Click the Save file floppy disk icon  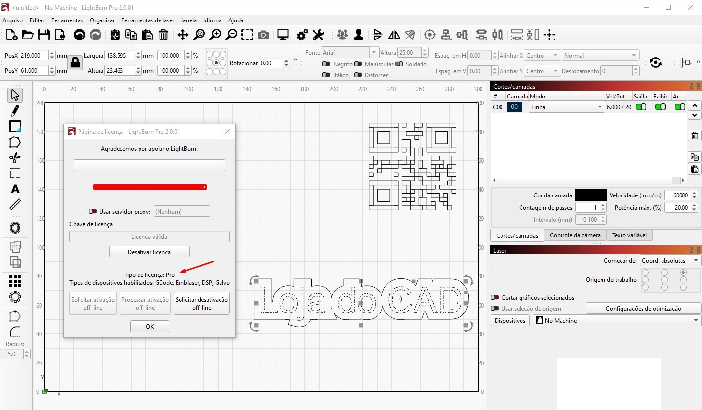click(44, 35)
